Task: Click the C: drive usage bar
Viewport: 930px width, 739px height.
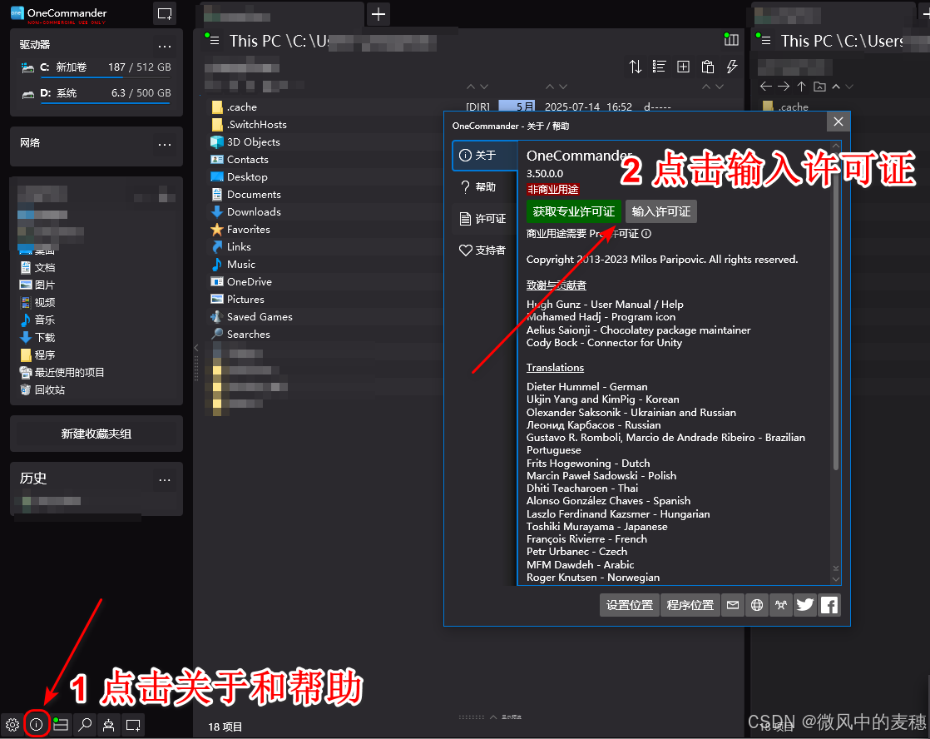Action: (106, 77)
